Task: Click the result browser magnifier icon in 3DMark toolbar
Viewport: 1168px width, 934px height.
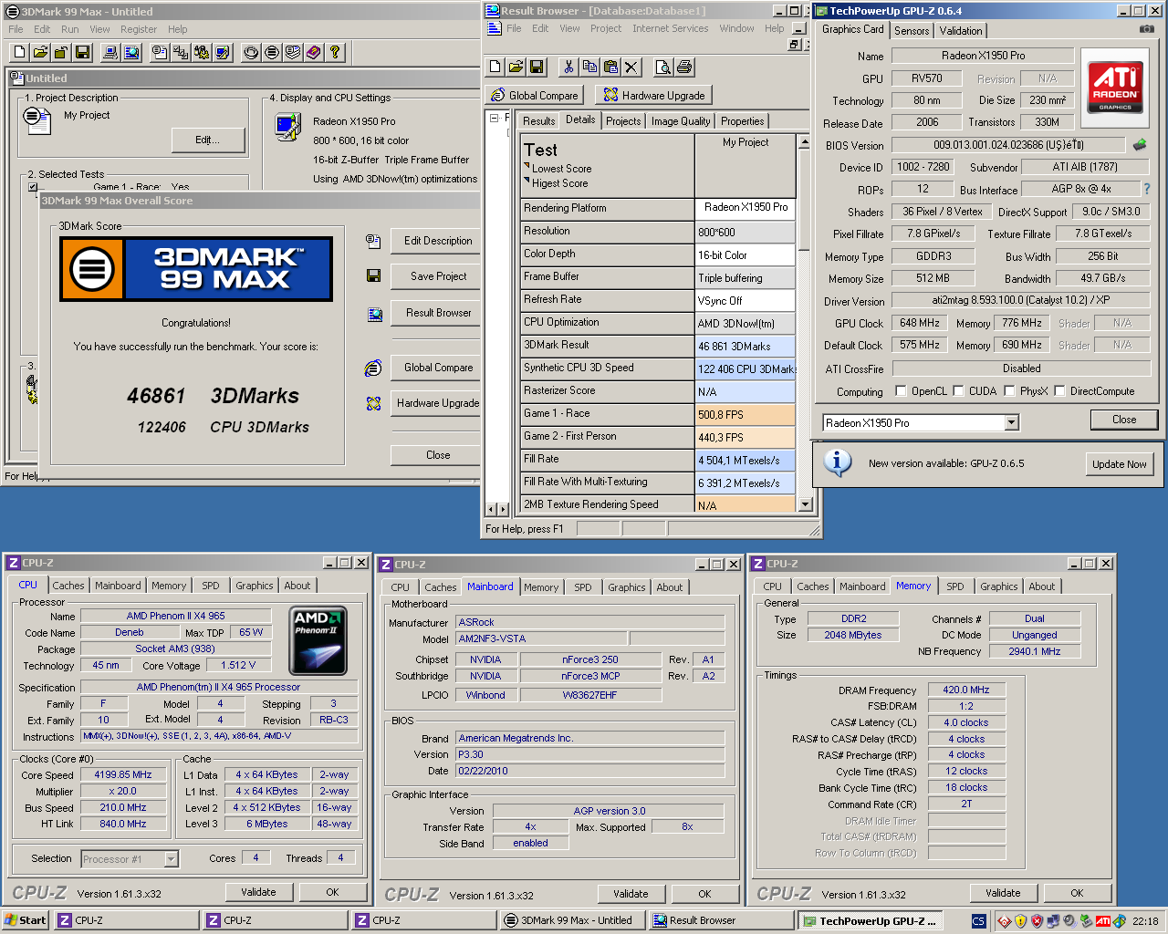Action: pyautogui.click(x=131, y=52)
